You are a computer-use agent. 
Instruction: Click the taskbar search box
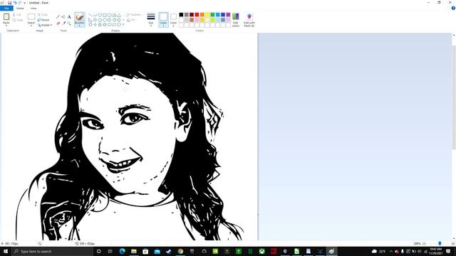[x=52, y=251]
